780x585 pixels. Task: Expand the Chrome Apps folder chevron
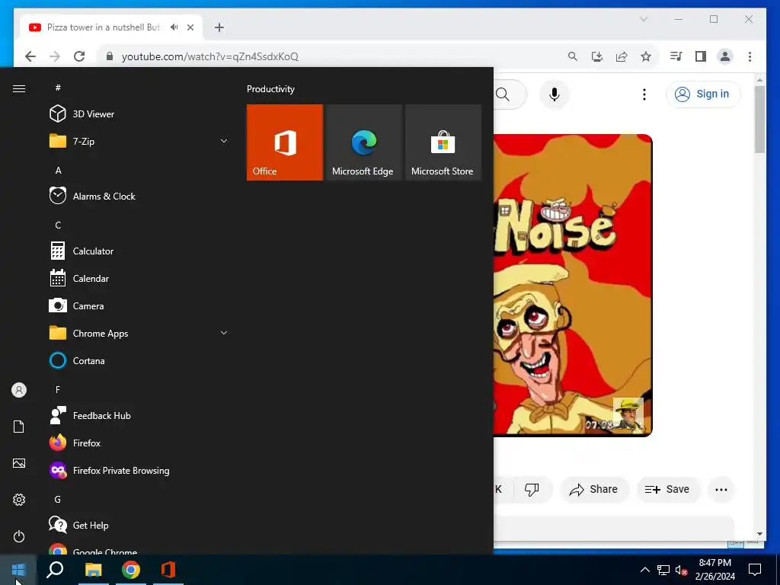click(224, 333)
